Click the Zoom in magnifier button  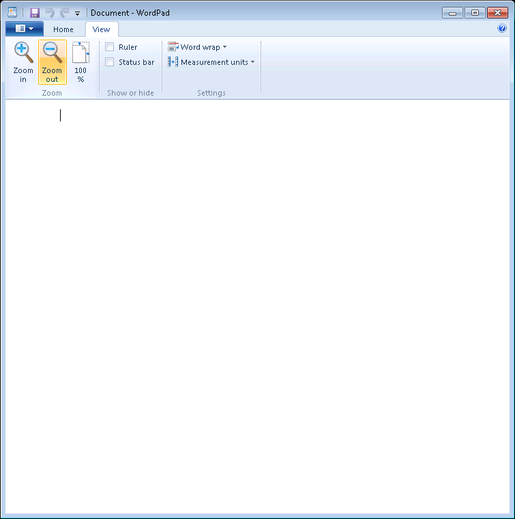[x=23, y=62]
